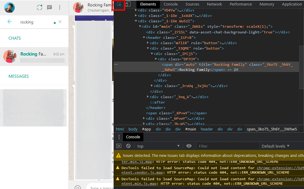Activate the inspect element picker tool
The width and height of the screenshot is (304, 189).
coord(119,4)
